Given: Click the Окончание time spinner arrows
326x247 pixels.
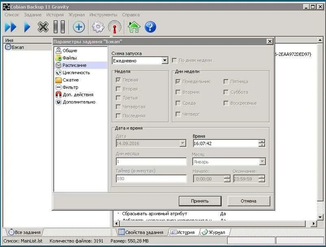Looking at the screenshot, I should pos(262,179).
